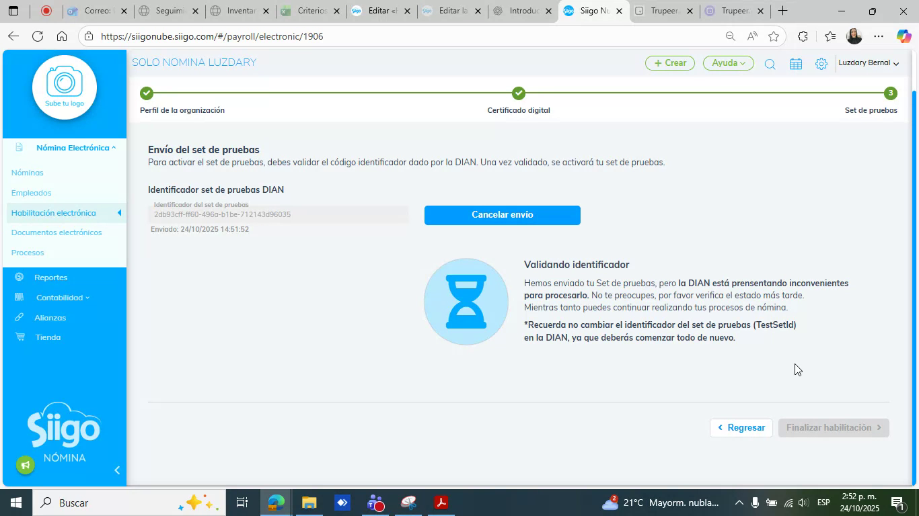Click the zoom magnifier in address bar
Screen dimensions: 919x516
coord(730,36)
